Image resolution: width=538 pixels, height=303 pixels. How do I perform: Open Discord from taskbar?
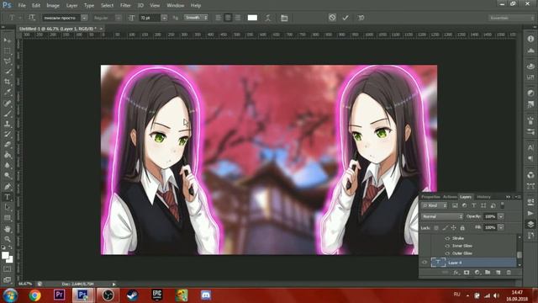pyautogui.click(x=206, y=295)
